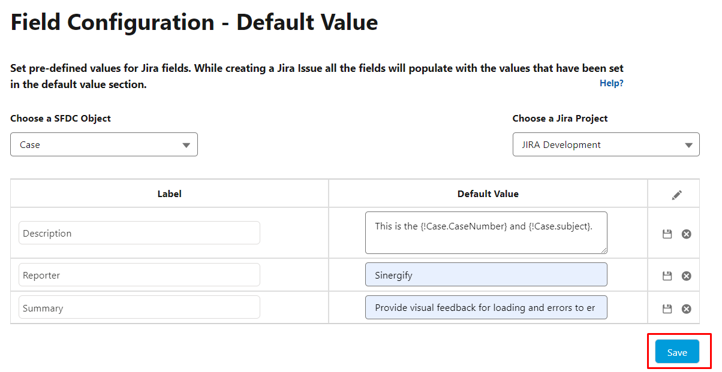Expand the Choose a Jira Project dropdown

pos(606,144)
